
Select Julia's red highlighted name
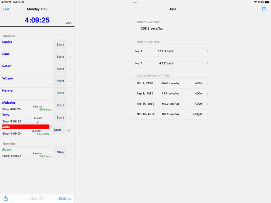tap(26, 127)
